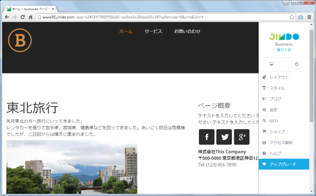Click the Business plan label

[x=284, y=44]
